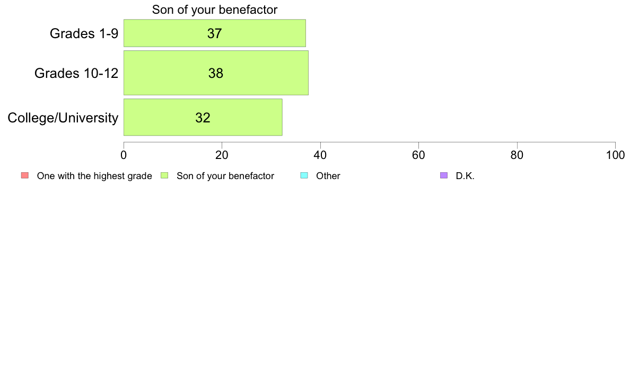Select the 'Other' legend label

[328, 176]
